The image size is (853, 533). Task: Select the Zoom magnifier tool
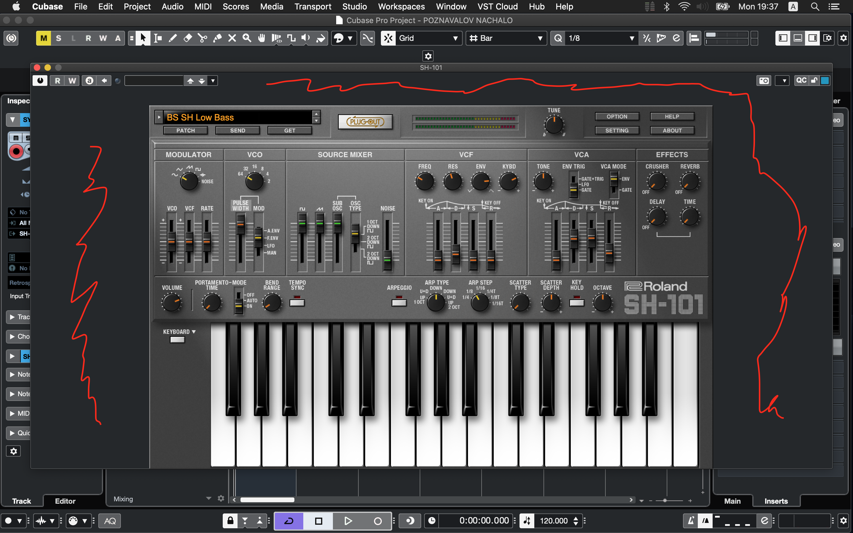[x=247, y=38]
